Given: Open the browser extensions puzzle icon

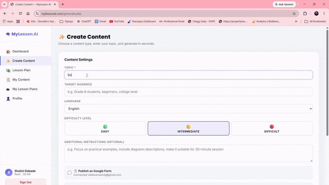Looking at the screenshot, I should [305, 13].
